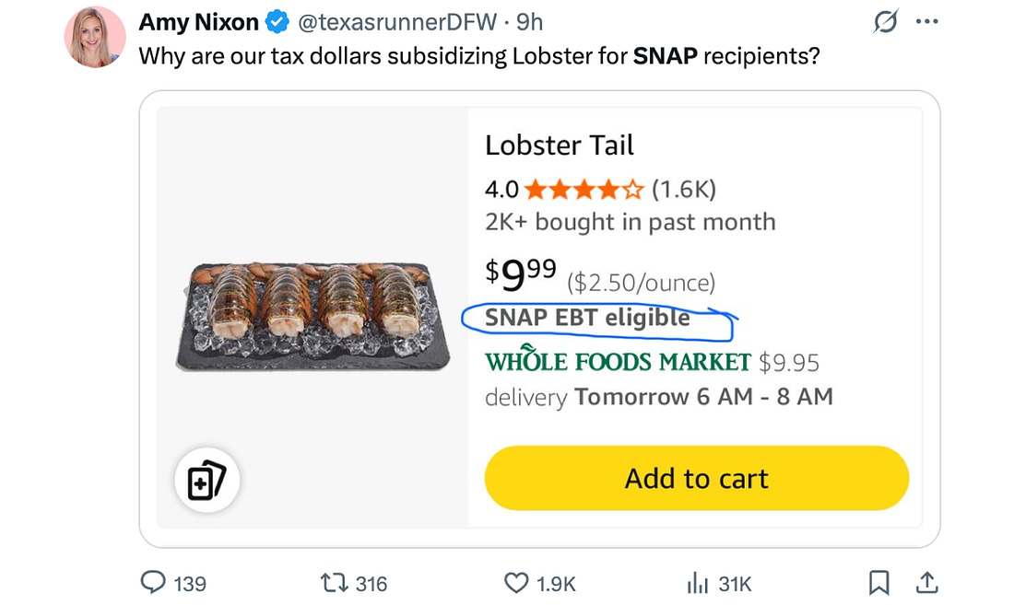The width and height of the screenshot is (1014, 605).
Task: Like the tweet with heart icon
Action: (x=516, y=583)
